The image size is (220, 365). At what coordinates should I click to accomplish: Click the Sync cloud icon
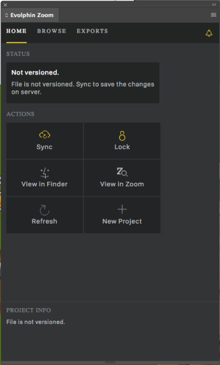tap(45, 135)
